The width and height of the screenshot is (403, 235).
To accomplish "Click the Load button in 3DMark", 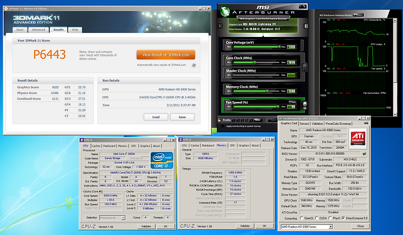I will (156, 117).
